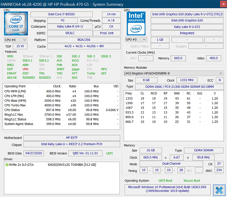
Task: Click the Intel Core i7 CPU logo
Action: coord(16,23)
